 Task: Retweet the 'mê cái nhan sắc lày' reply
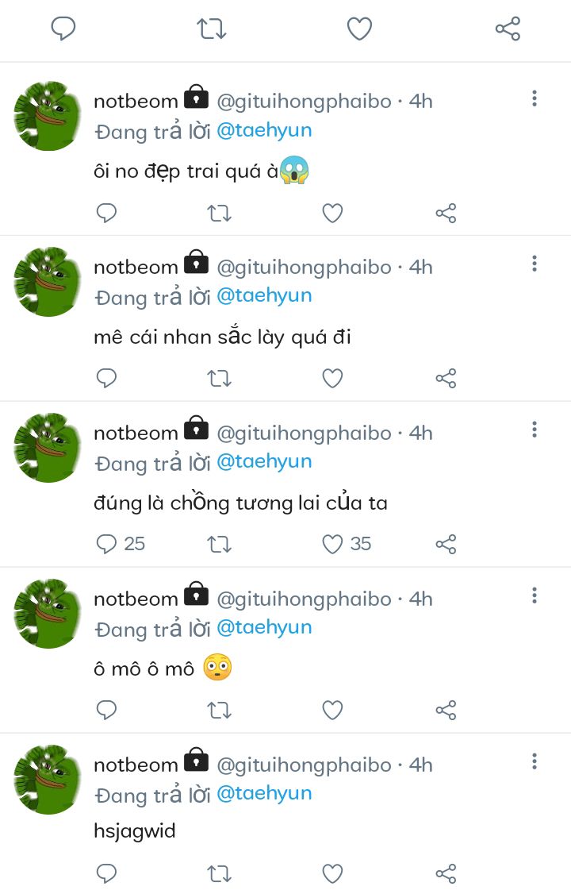tap(219, 379)
